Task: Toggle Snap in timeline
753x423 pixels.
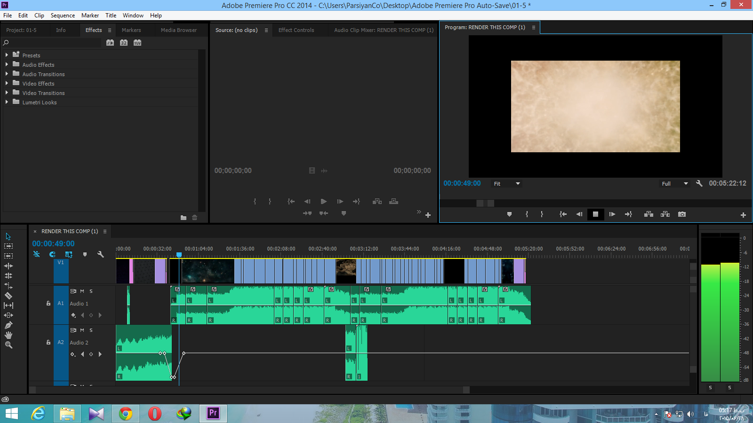Action: pyautogui.click(x=52, y=254)
